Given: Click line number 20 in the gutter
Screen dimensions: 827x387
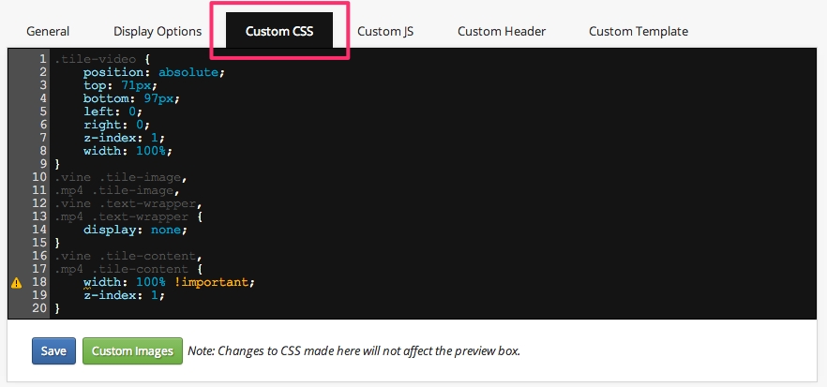Looking at the screenshot, I should tap(40, 308).
